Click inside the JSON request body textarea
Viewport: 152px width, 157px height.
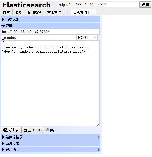pyautogui.click(x=50, y=83)
